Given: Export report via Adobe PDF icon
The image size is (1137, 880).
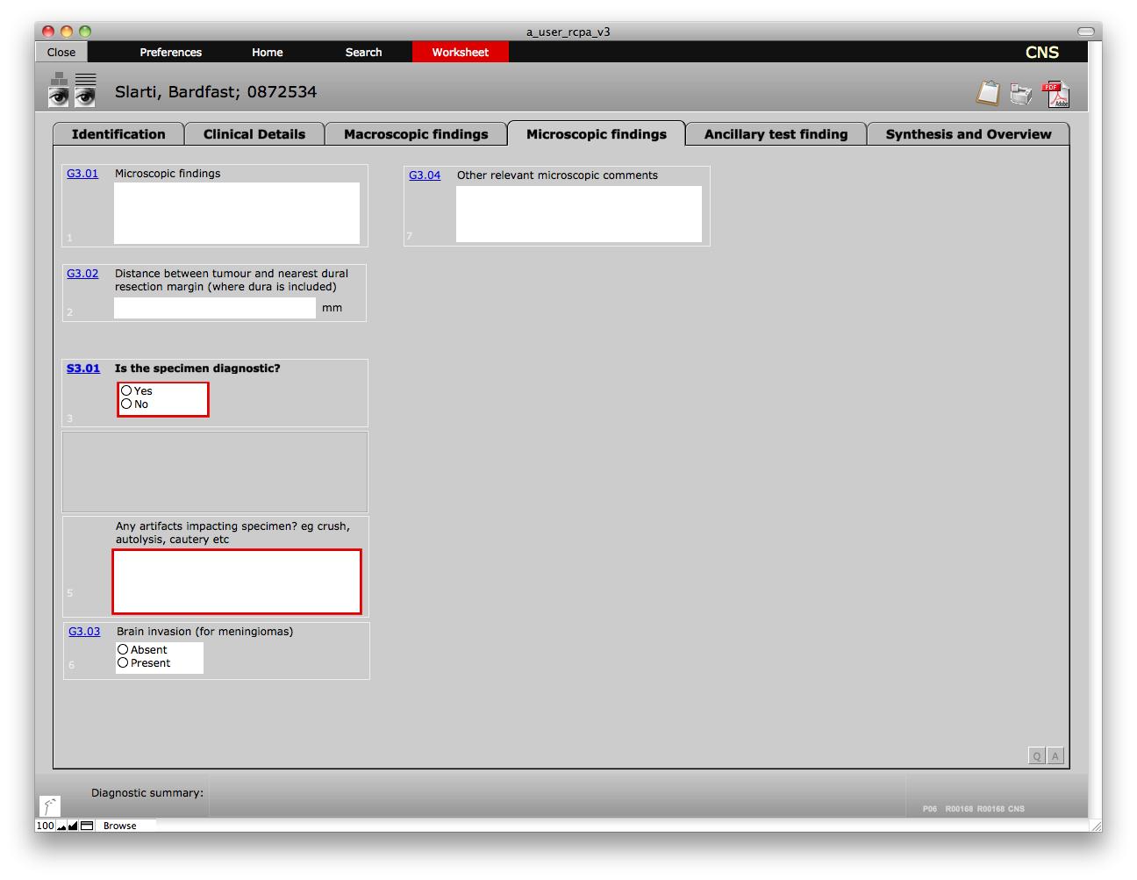Looking at the screenshot, I should click(1055, 94).
